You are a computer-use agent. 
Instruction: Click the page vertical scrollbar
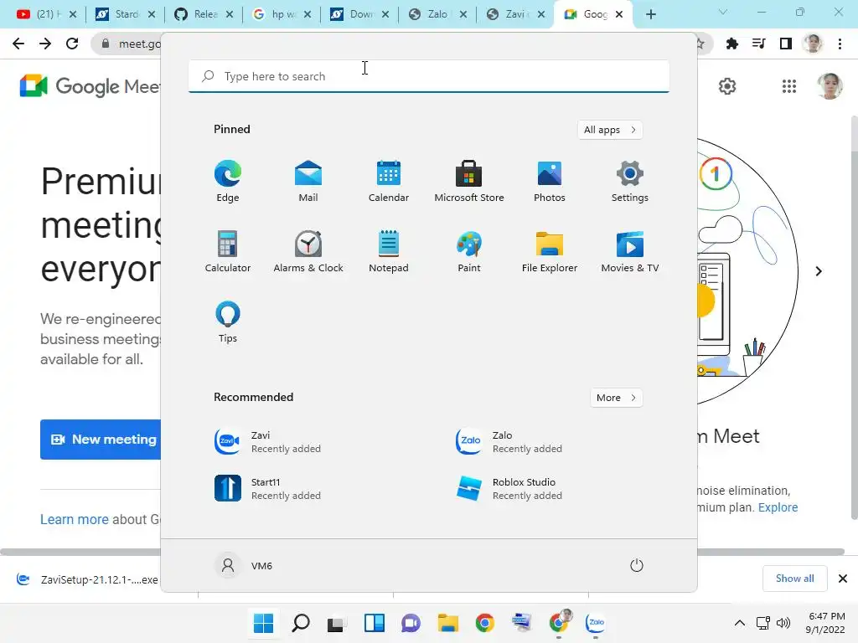[x=854, y=317]
